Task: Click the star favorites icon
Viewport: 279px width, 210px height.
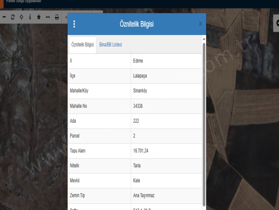Action: point(39,17)
